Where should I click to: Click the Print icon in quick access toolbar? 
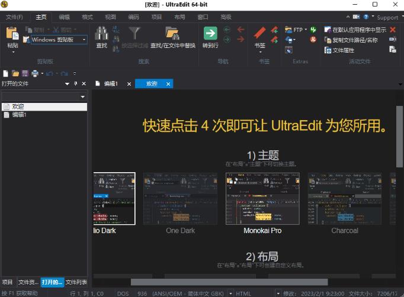pyautogui.click(x=35, y=74)
